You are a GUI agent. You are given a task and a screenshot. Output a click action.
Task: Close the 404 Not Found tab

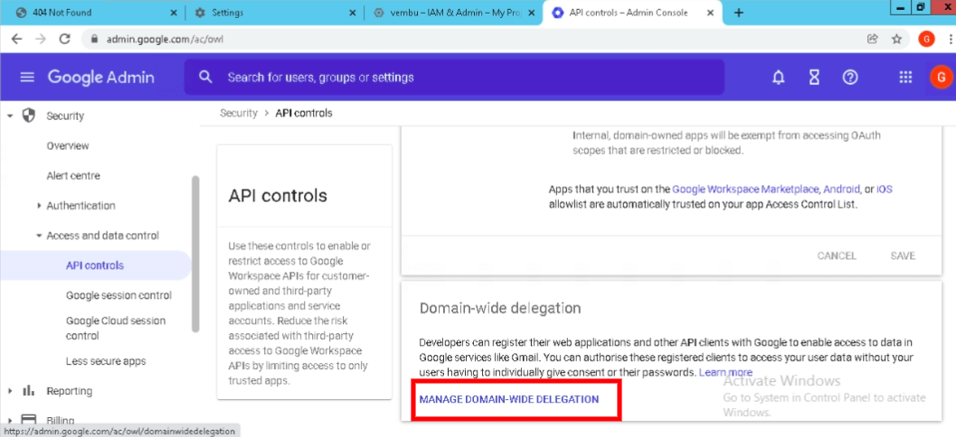point(174,13)
